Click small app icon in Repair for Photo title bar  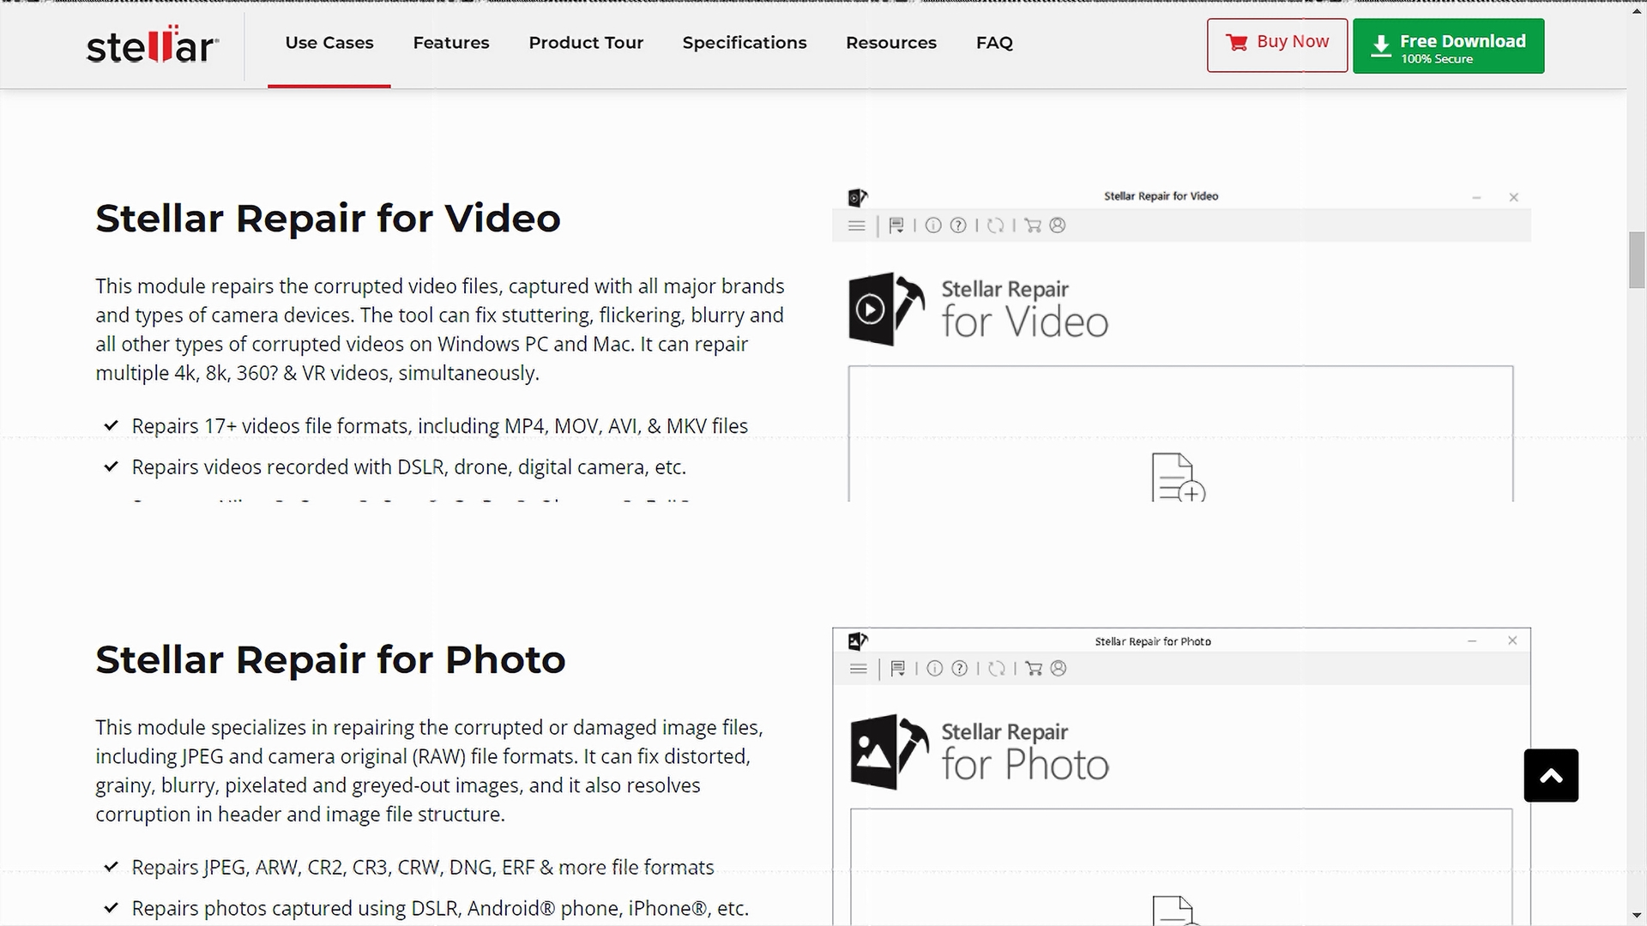pyautogui.click(x=858, y=641)
